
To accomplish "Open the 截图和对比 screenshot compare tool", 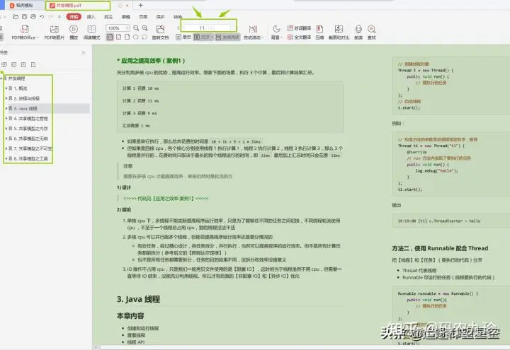I will [339, 33].
